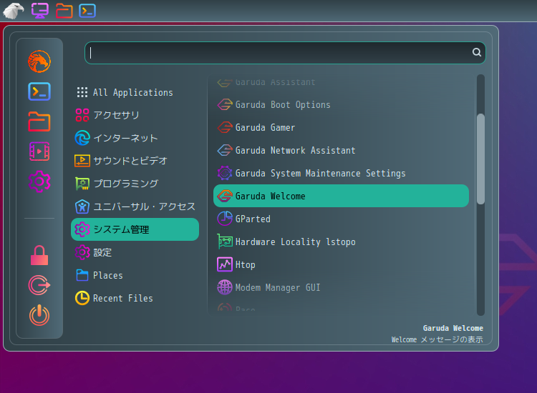This screenshot has height=393, width=537.
Task: Lock the screen with padlock icon
Action: [39, 255]
